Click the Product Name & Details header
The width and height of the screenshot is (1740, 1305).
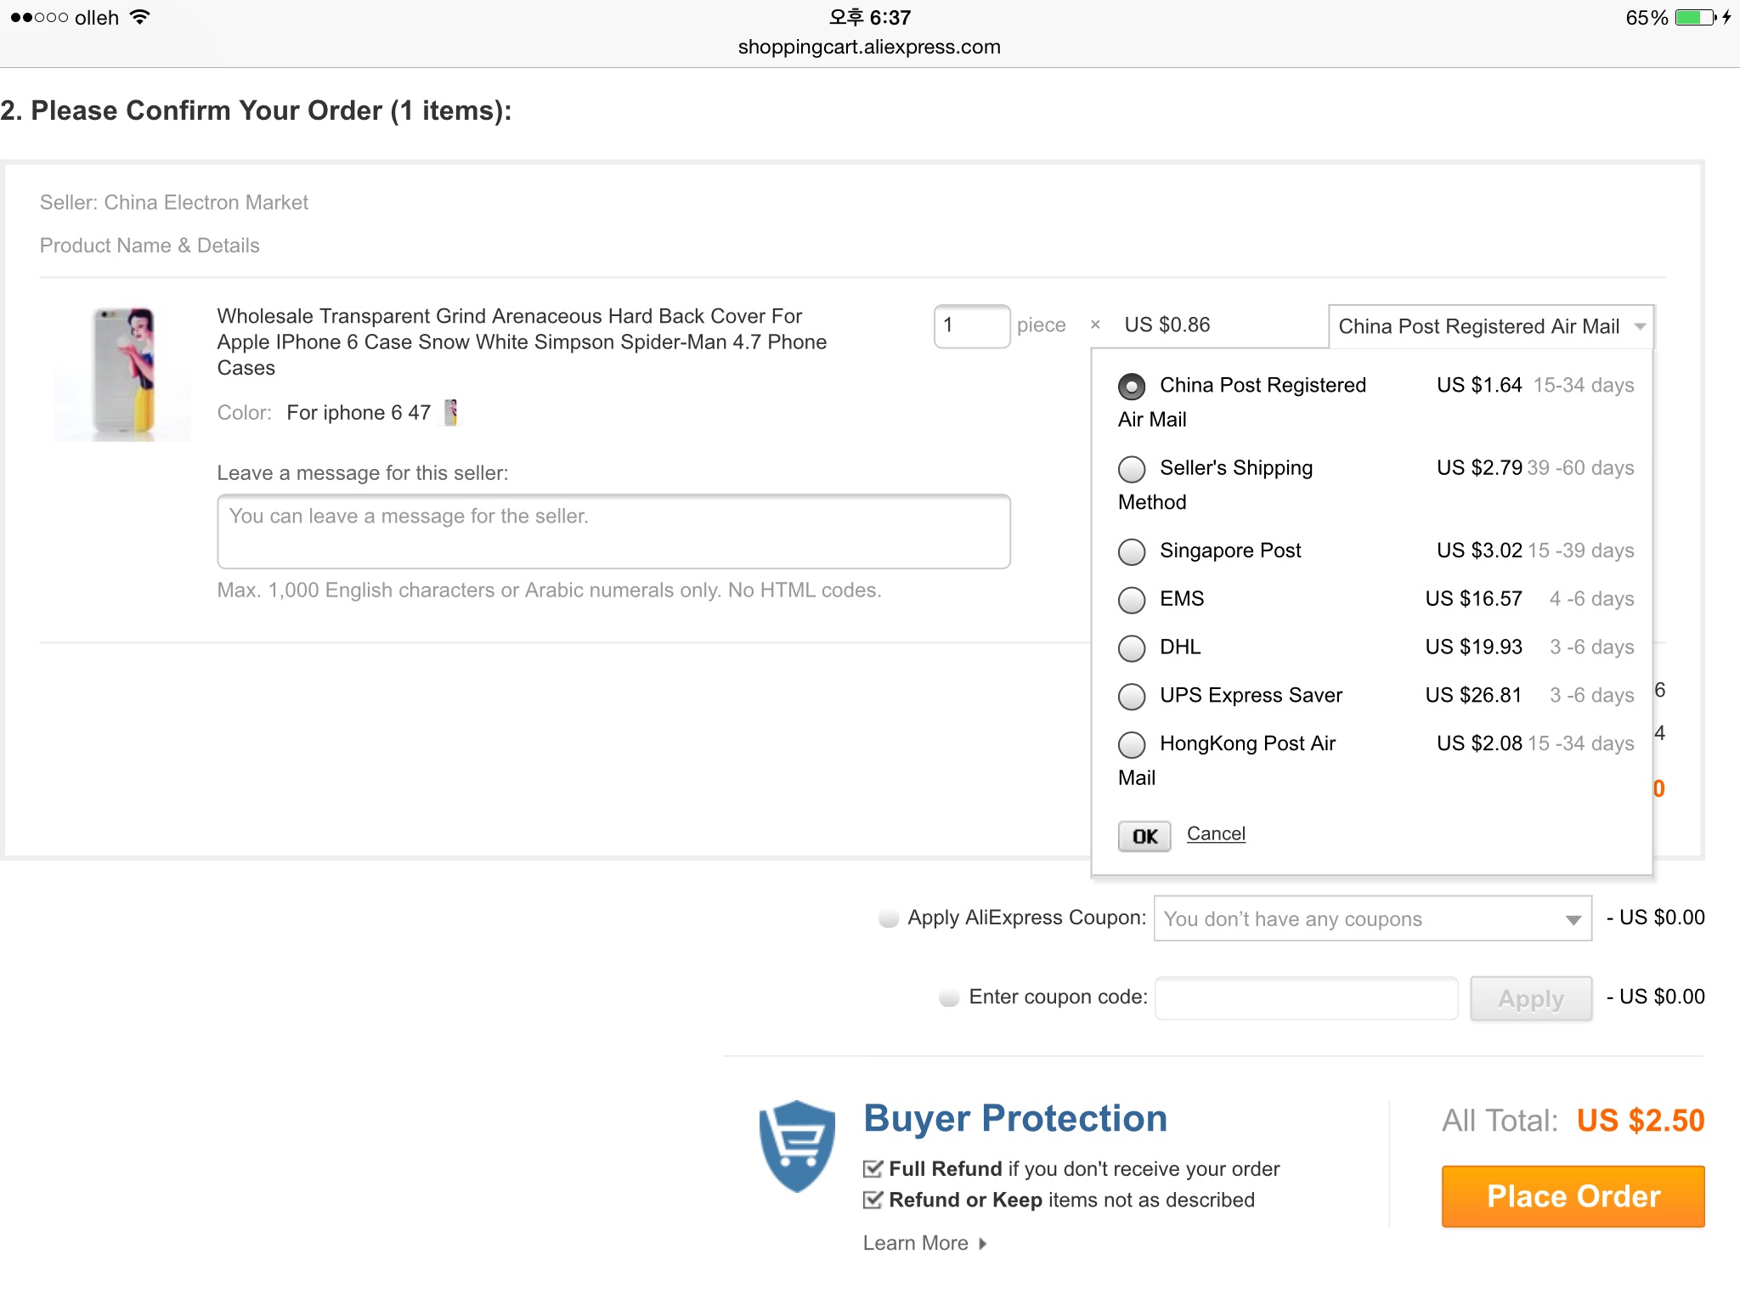(x=150, y=246)
